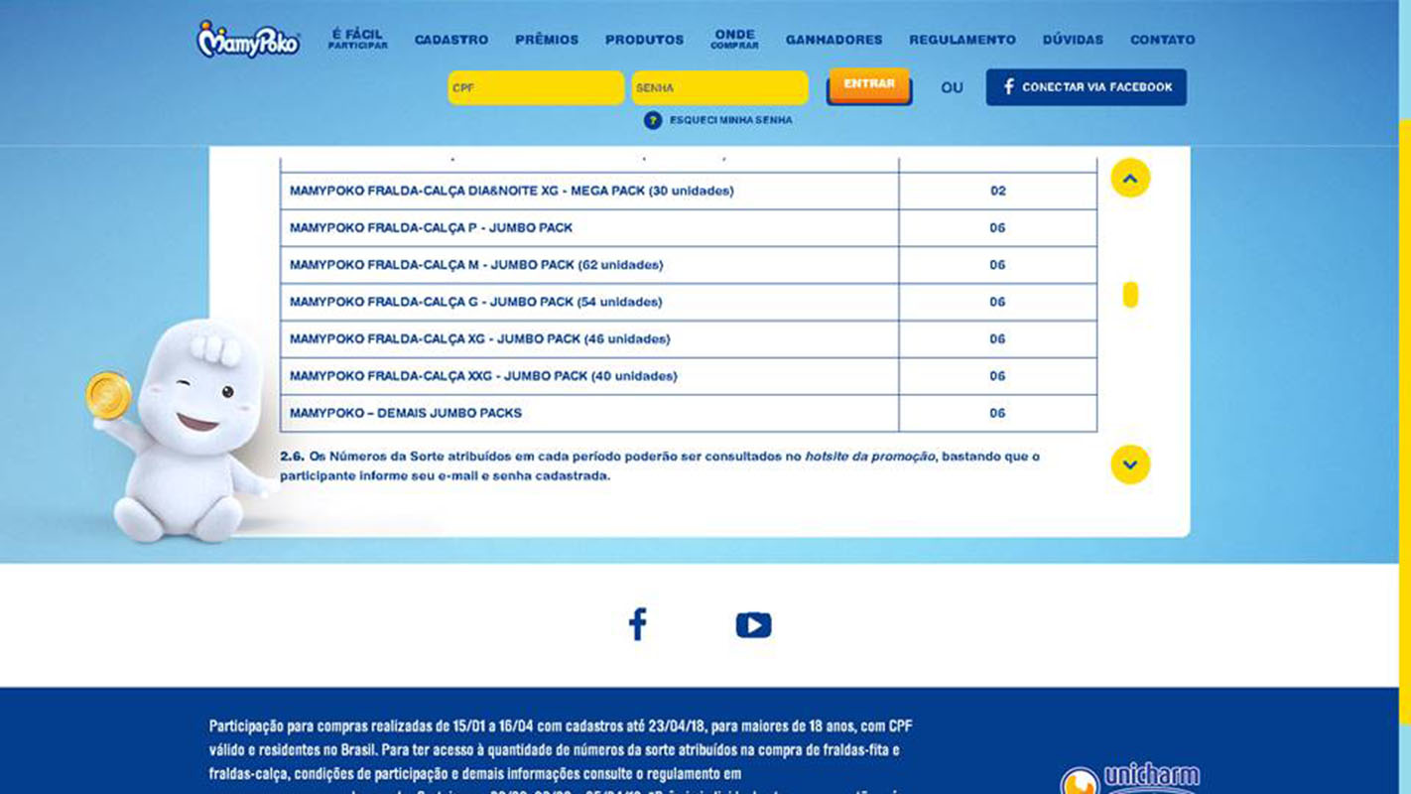Click the Unicharm logo in footer

[x=1131, y=778]
